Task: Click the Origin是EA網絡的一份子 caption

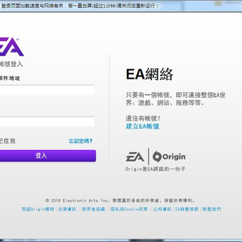Action: 155,169
